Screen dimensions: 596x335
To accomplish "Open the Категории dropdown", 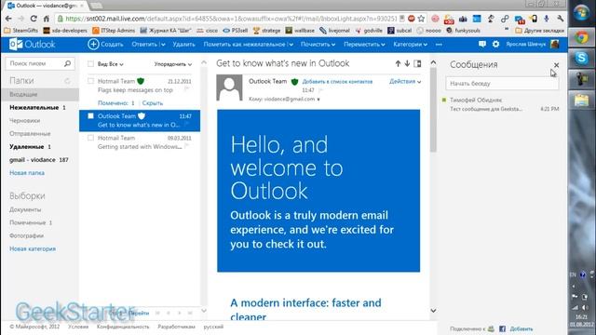I will (x=410, y=45).
